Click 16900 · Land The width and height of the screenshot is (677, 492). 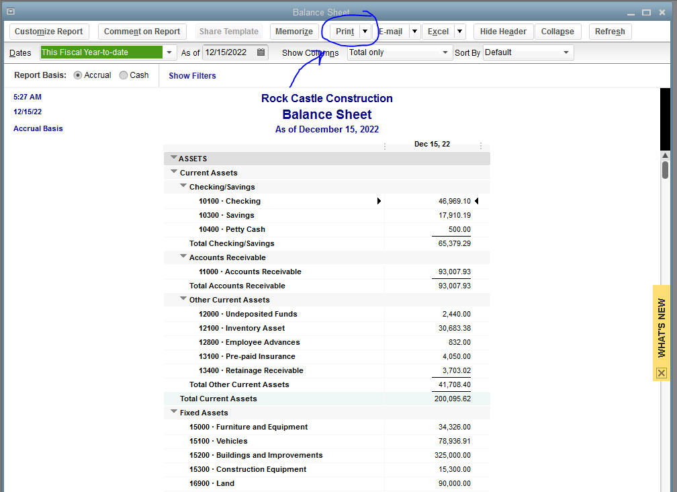pos(212,483)
